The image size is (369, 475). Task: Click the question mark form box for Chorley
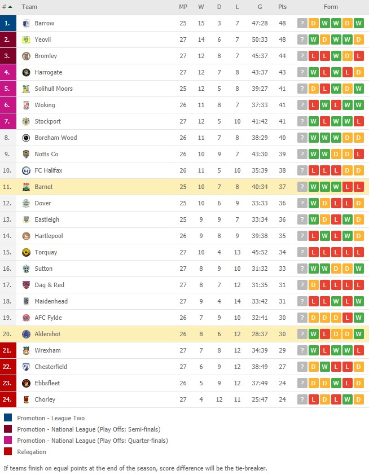(x=302, y=399)
